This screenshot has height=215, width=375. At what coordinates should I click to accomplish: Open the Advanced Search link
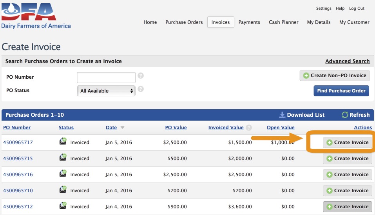pos(347,61)
